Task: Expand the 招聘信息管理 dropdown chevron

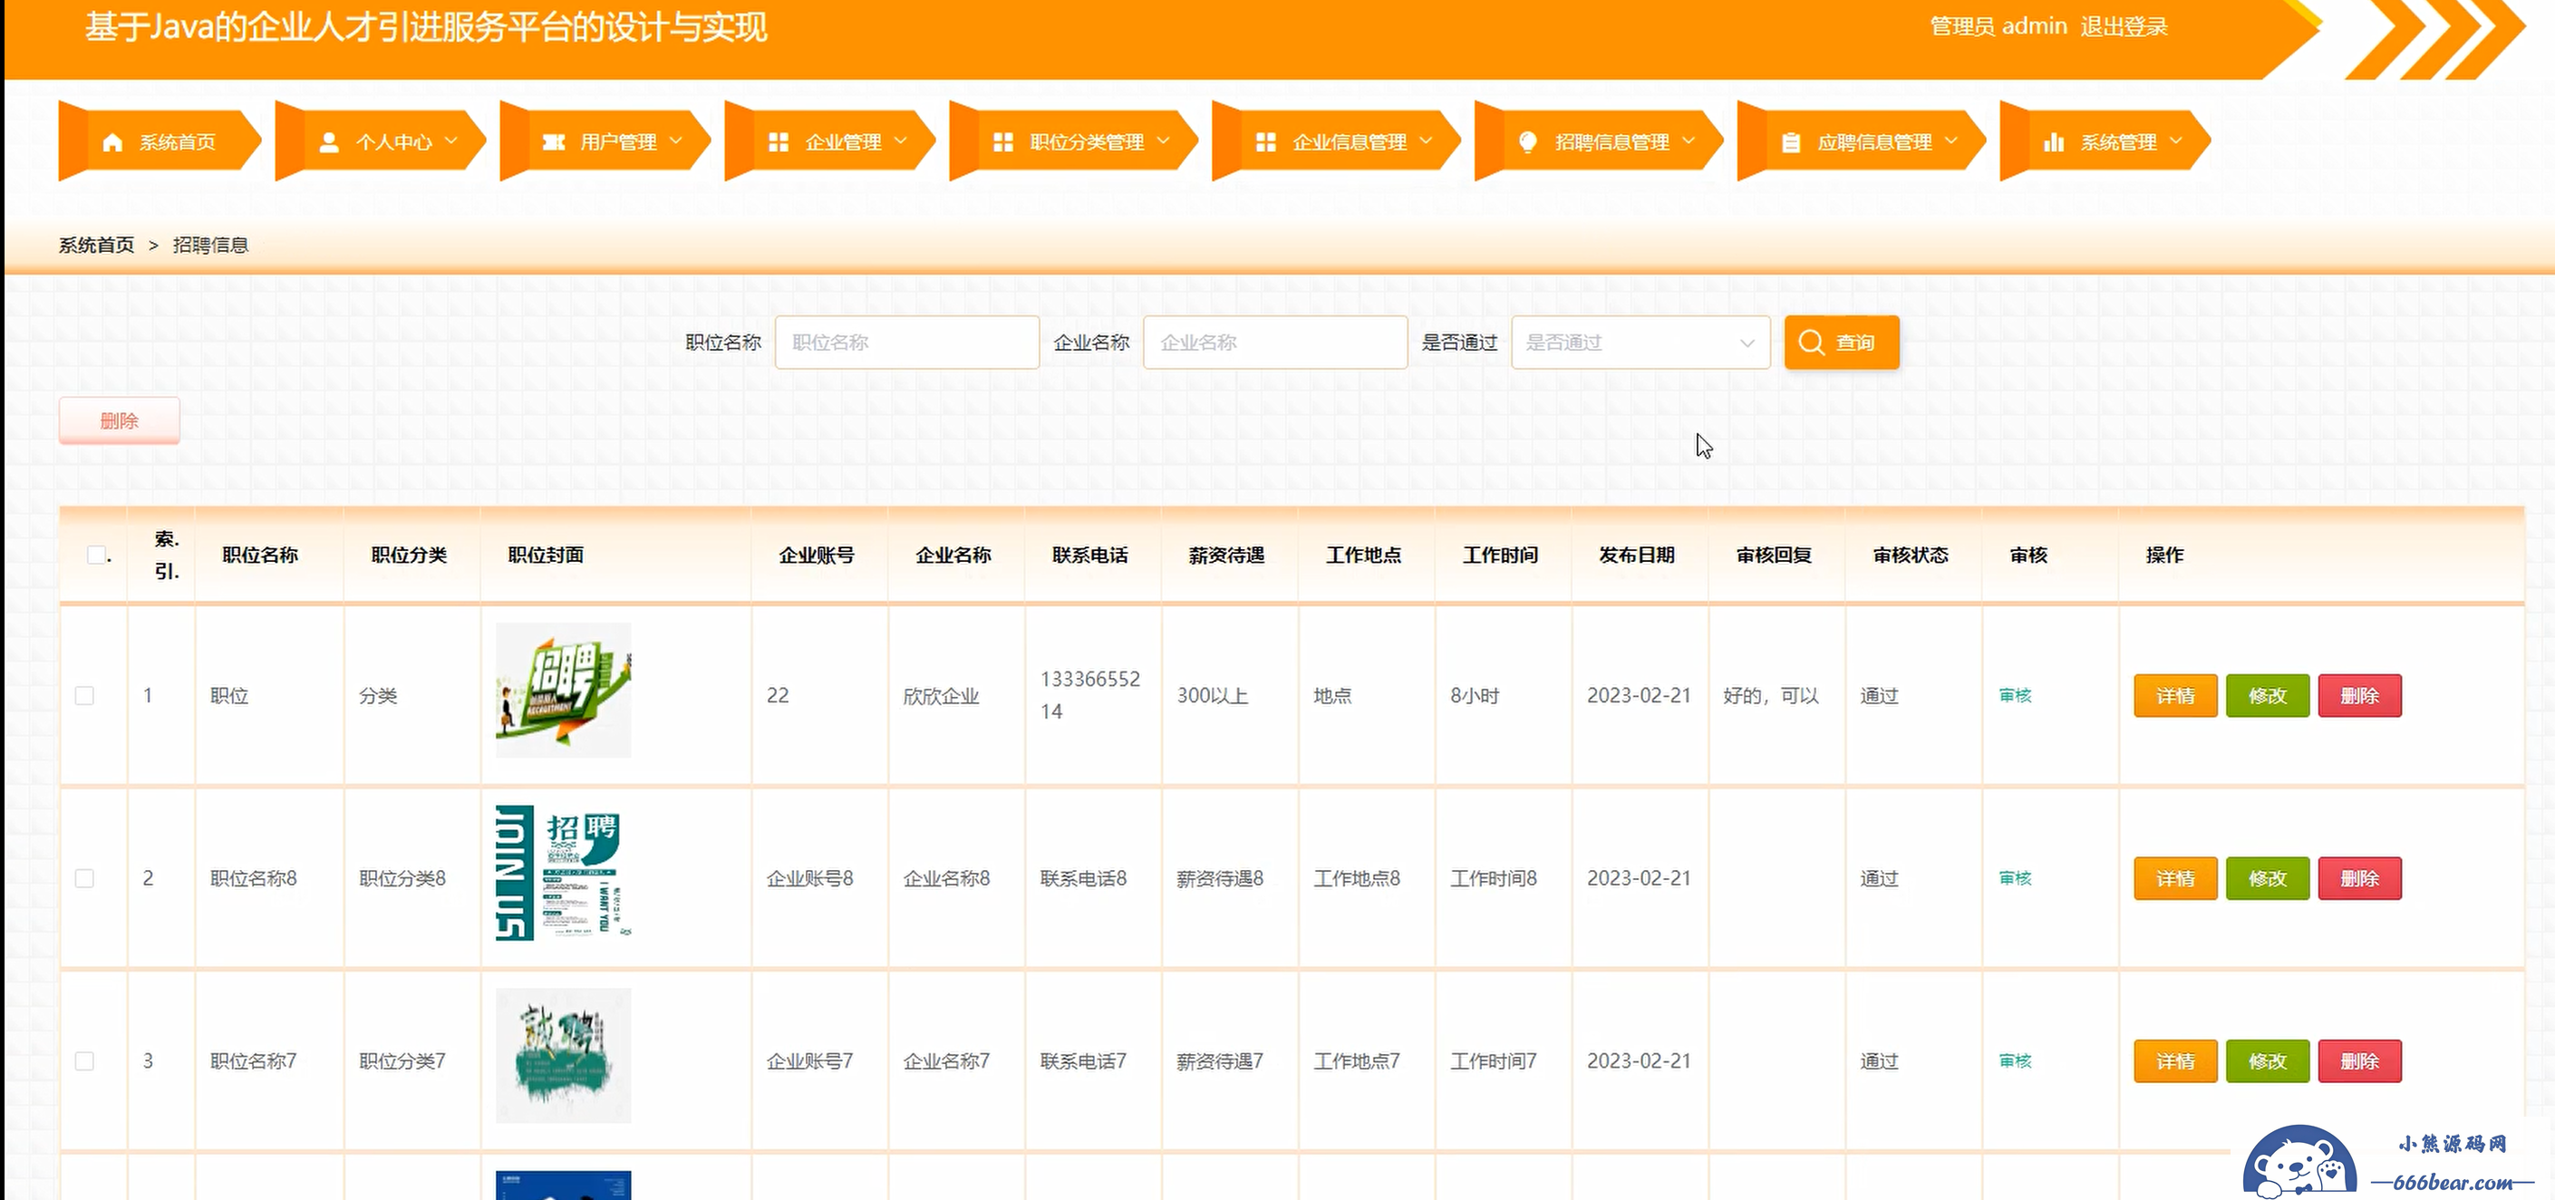Action: [1689, 140]
